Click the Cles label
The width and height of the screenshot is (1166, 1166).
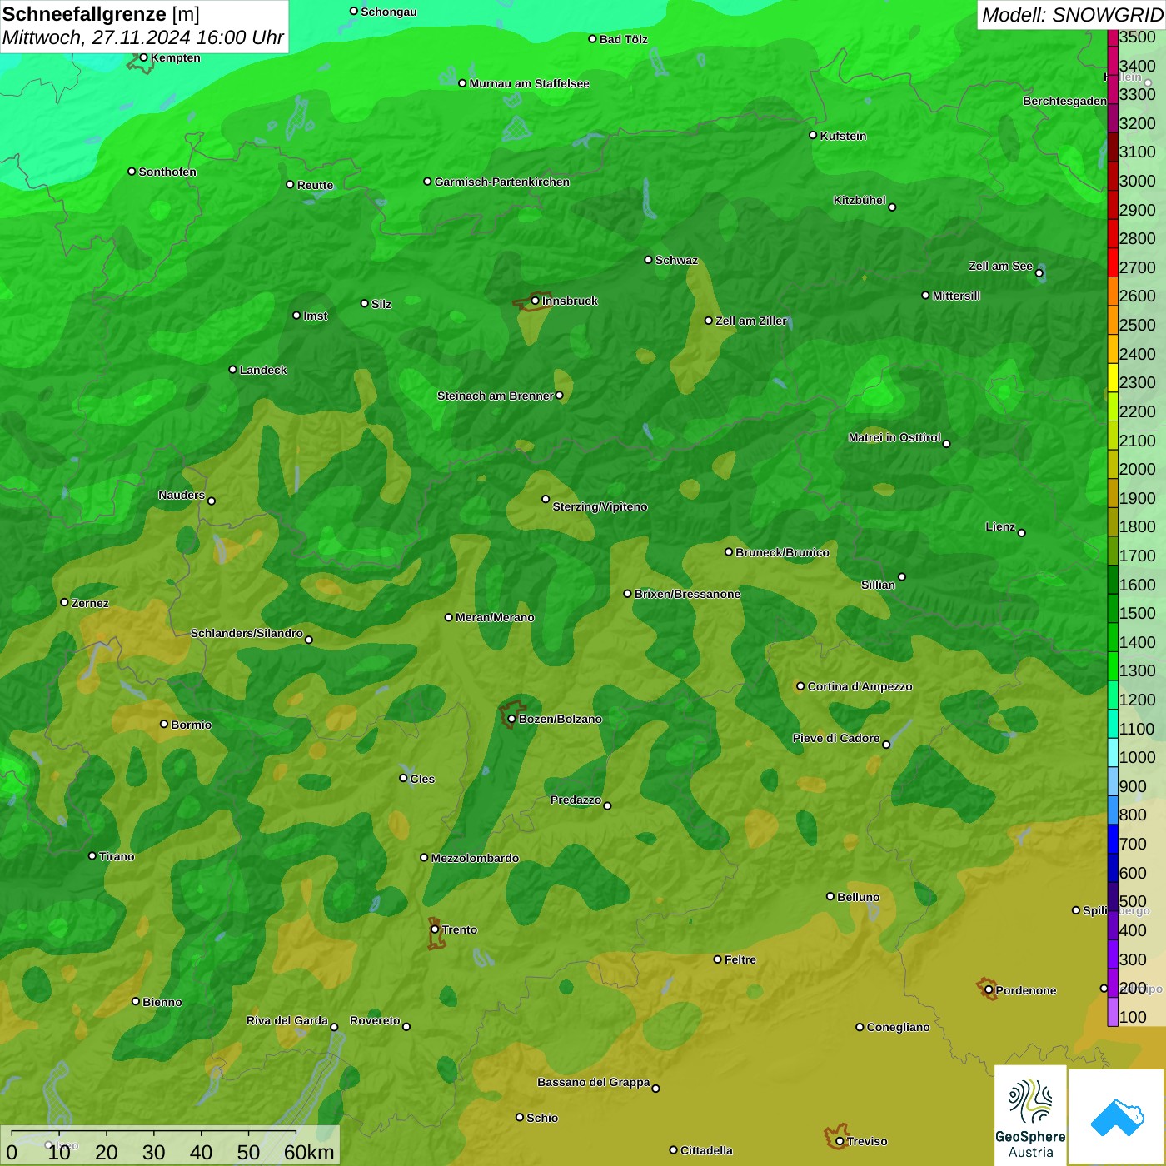(422, 779)
